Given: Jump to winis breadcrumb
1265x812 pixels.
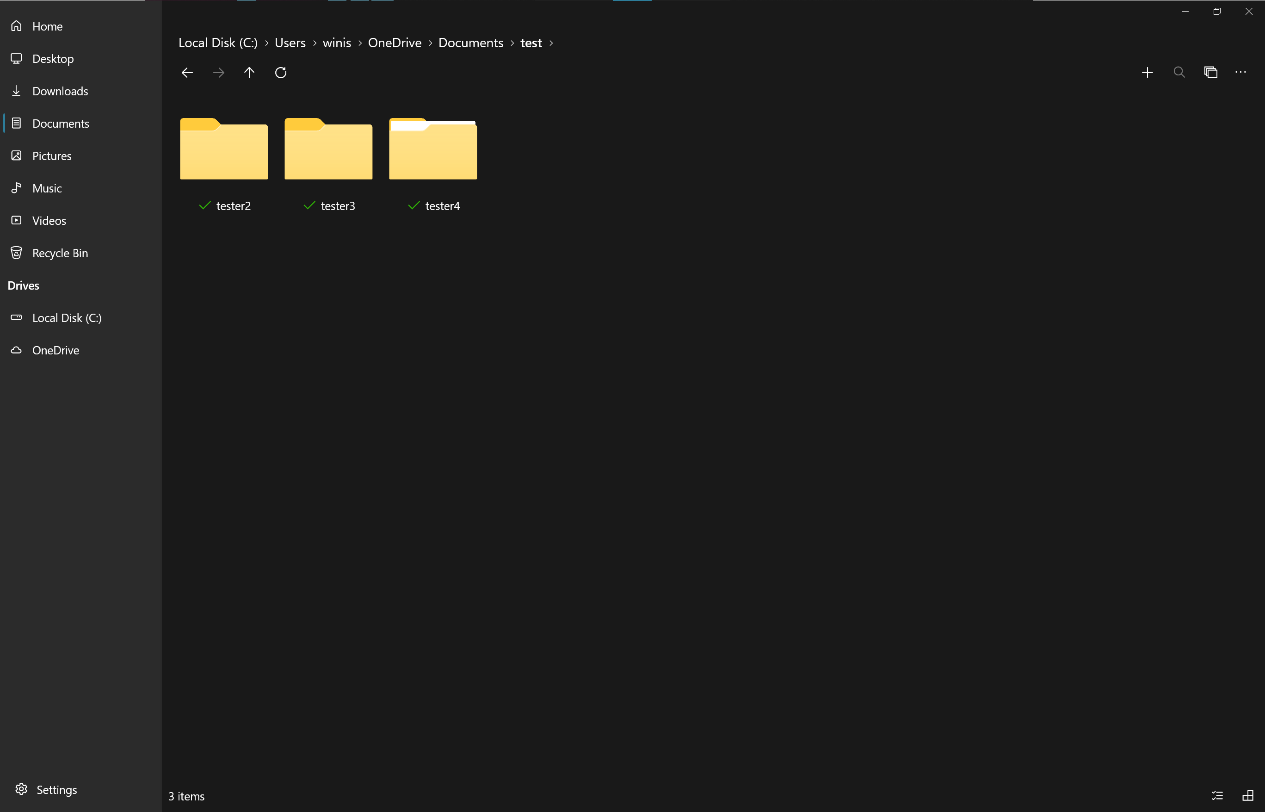Looking at the screenshot, I should coord(337,43).
